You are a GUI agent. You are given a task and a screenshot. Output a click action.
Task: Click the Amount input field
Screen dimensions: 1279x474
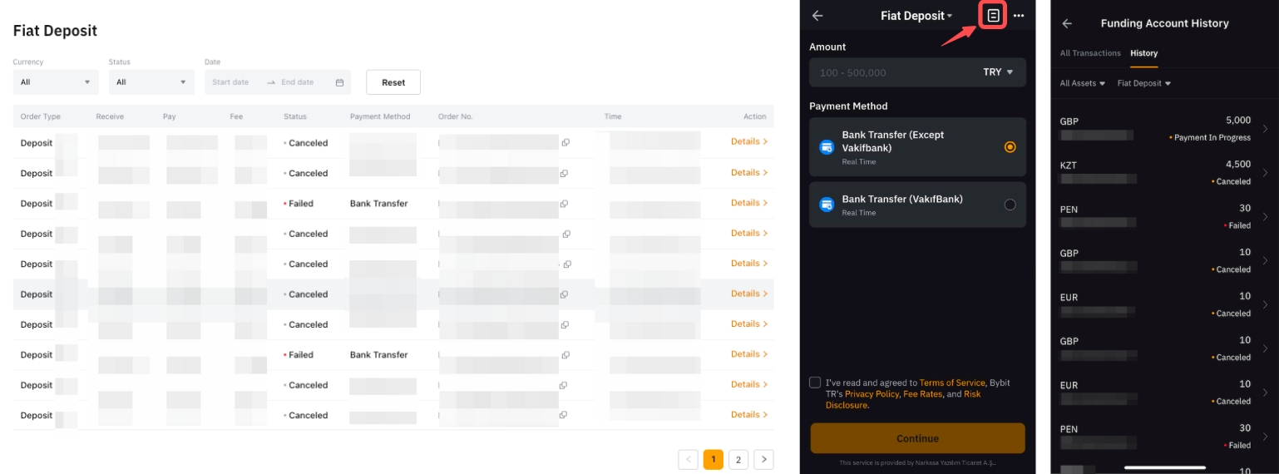click(890, 72)
